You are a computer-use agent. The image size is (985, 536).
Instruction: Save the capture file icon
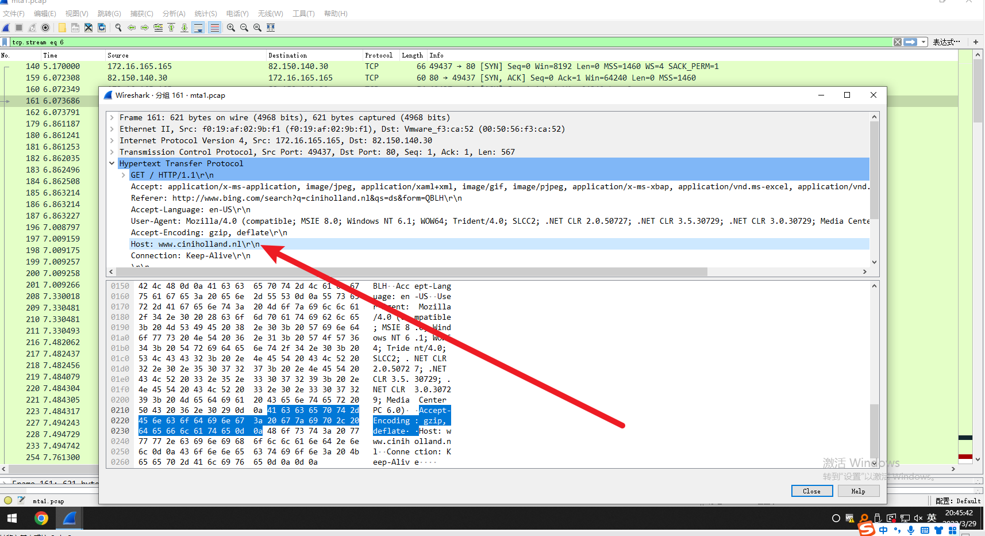[75, 28]
